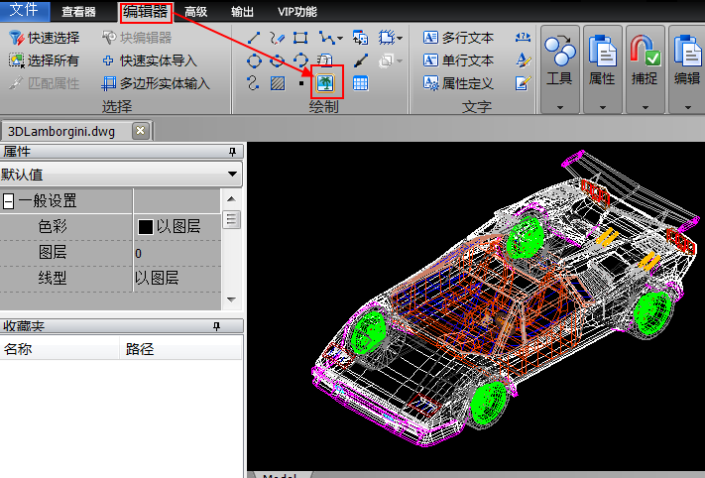Click 多边形实体输入 polygon entity input
The height and width of the screenshot is (478, 705).
(156, 83)
